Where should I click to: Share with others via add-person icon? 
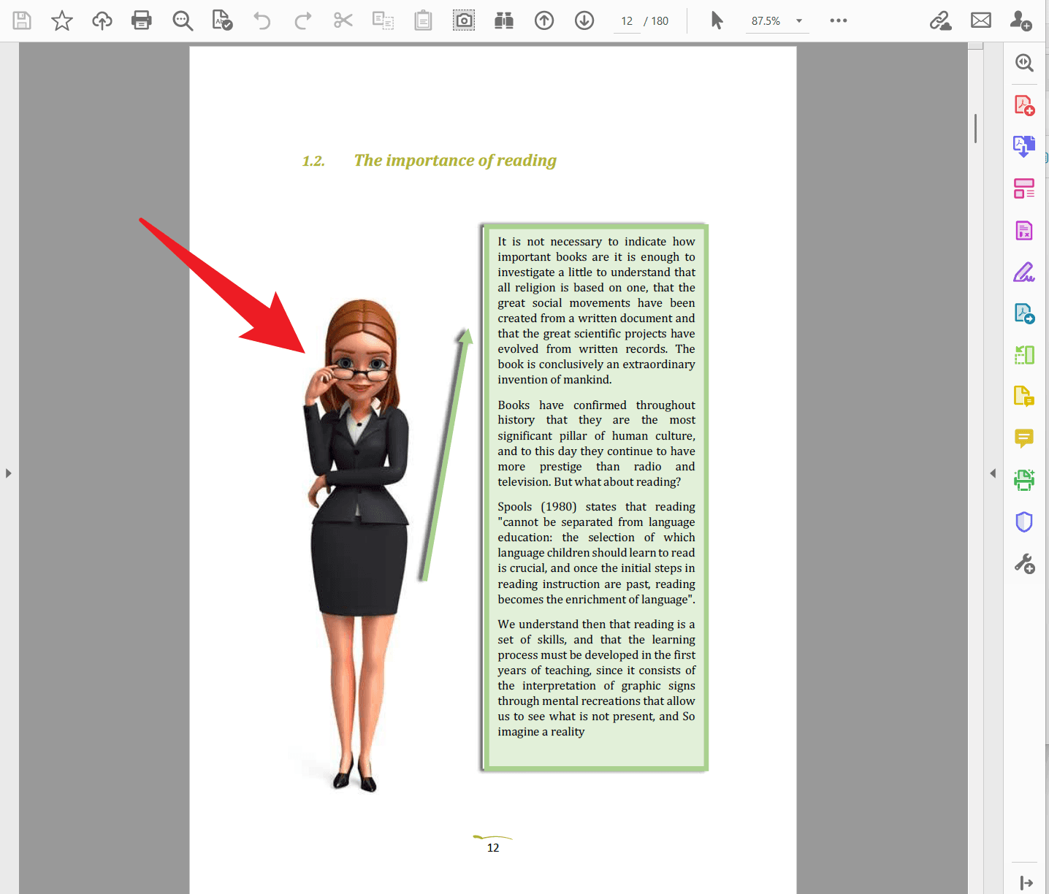point(1021,20)
